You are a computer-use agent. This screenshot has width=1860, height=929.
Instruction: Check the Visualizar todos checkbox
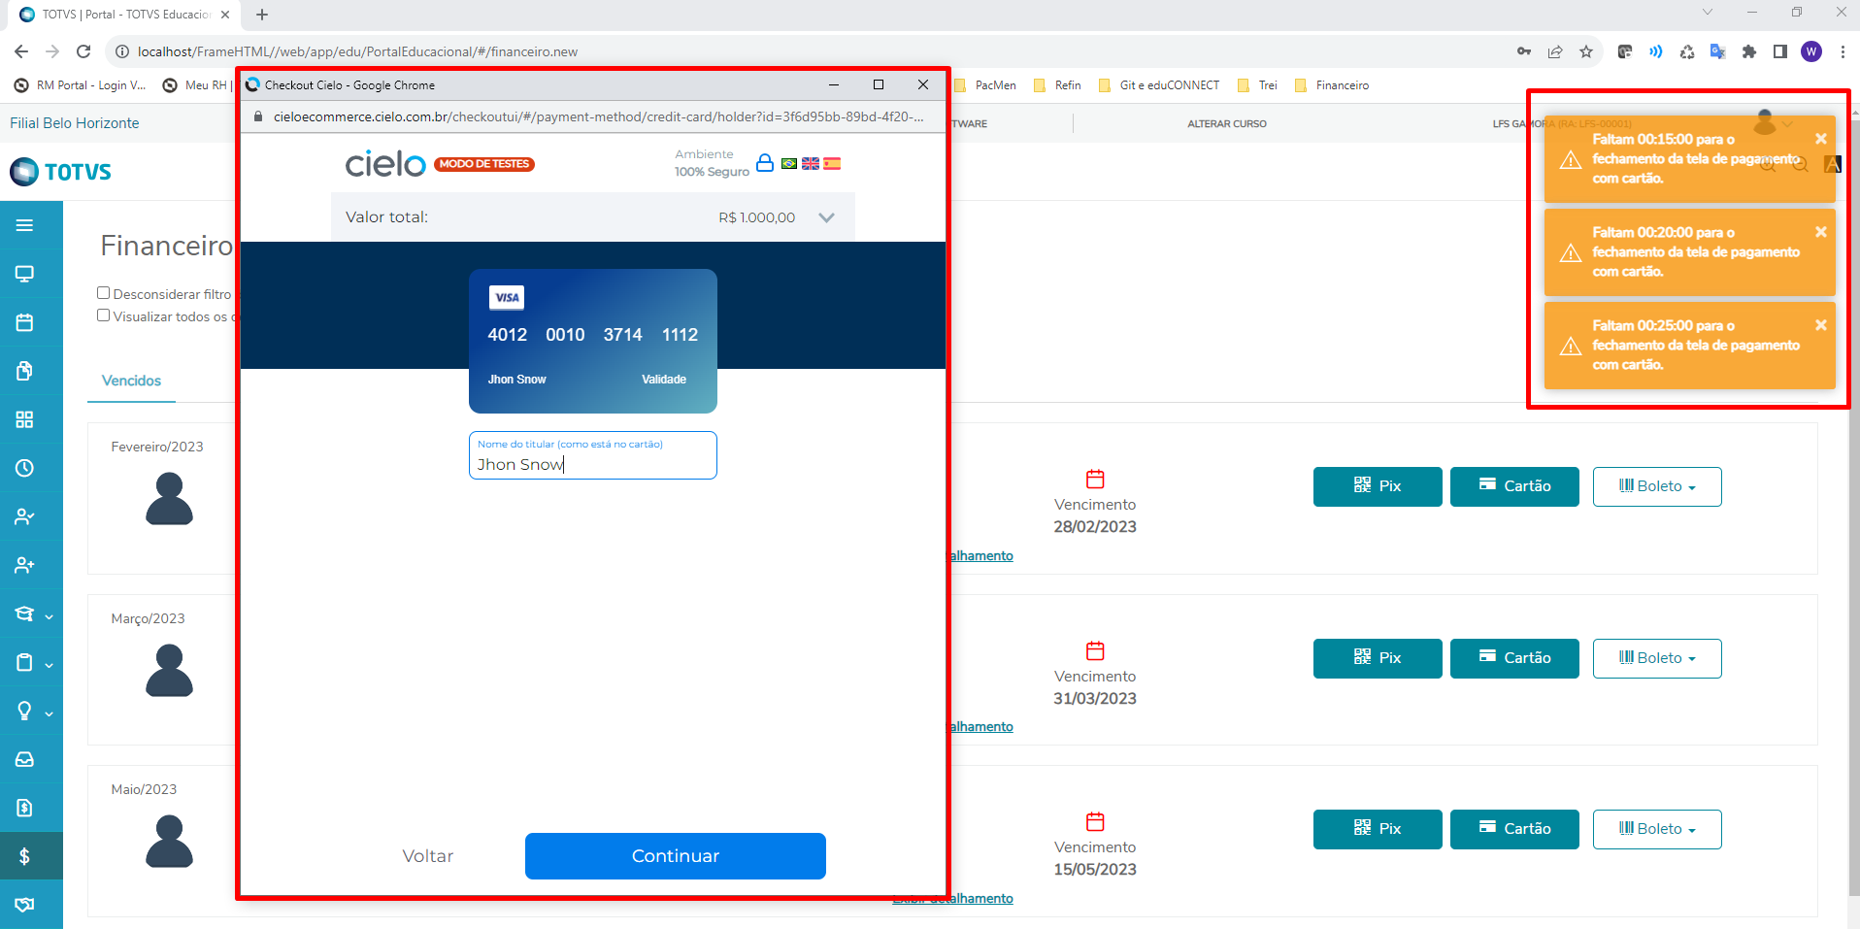point(103,315)
